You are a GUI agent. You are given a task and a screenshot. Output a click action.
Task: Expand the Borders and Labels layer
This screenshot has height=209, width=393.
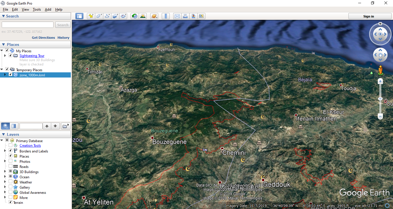pyautogui.click(x=5, y=151)
